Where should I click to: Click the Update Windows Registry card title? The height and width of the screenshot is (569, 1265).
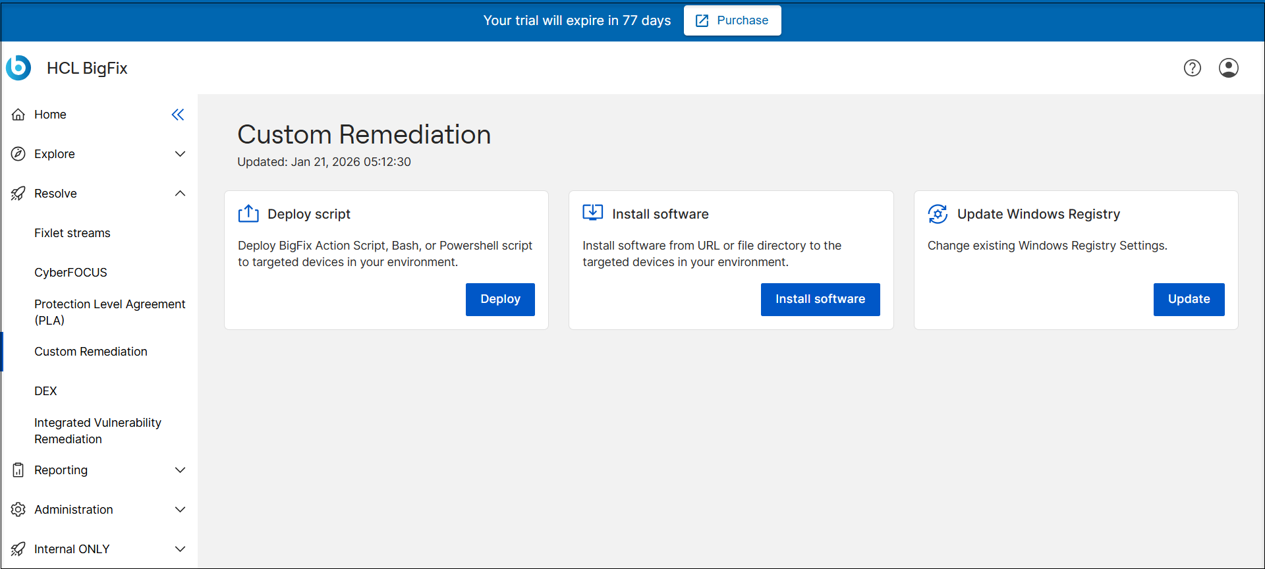pyautogui.click(x=1038, y=214)
